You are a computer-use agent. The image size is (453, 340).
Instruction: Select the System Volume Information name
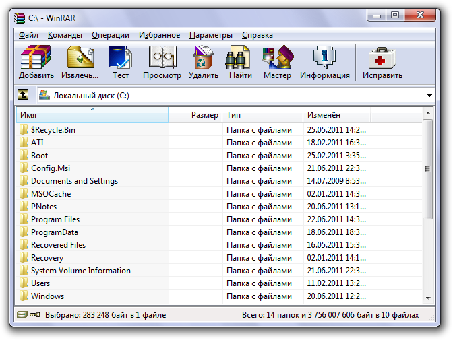point(81,271)
